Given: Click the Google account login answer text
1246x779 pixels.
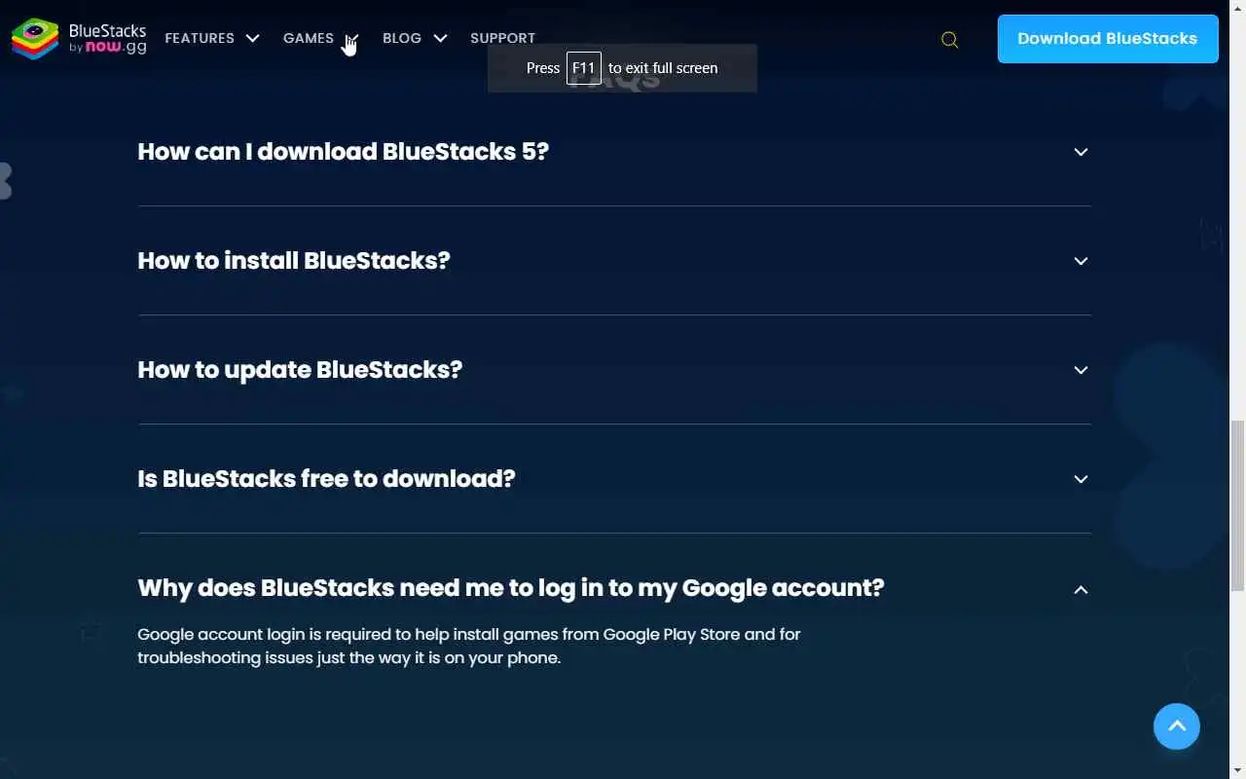Looking at the screenshot, I should pos(469,646).
